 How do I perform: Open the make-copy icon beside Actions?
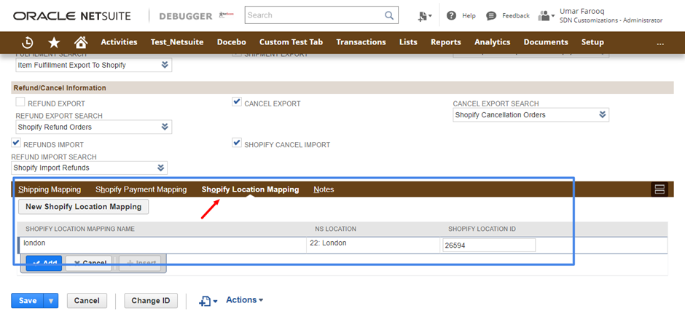click(x=208, y=301)
